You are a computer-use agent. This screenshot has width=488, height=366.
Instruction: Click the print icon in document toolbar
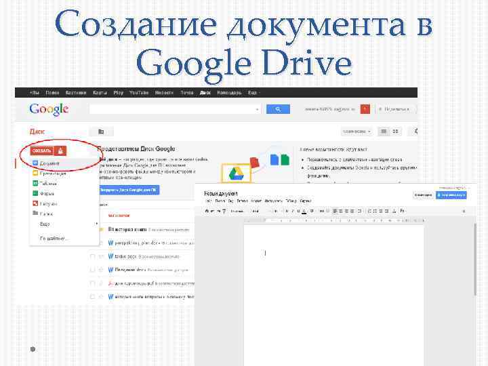[x=207, y=211]
